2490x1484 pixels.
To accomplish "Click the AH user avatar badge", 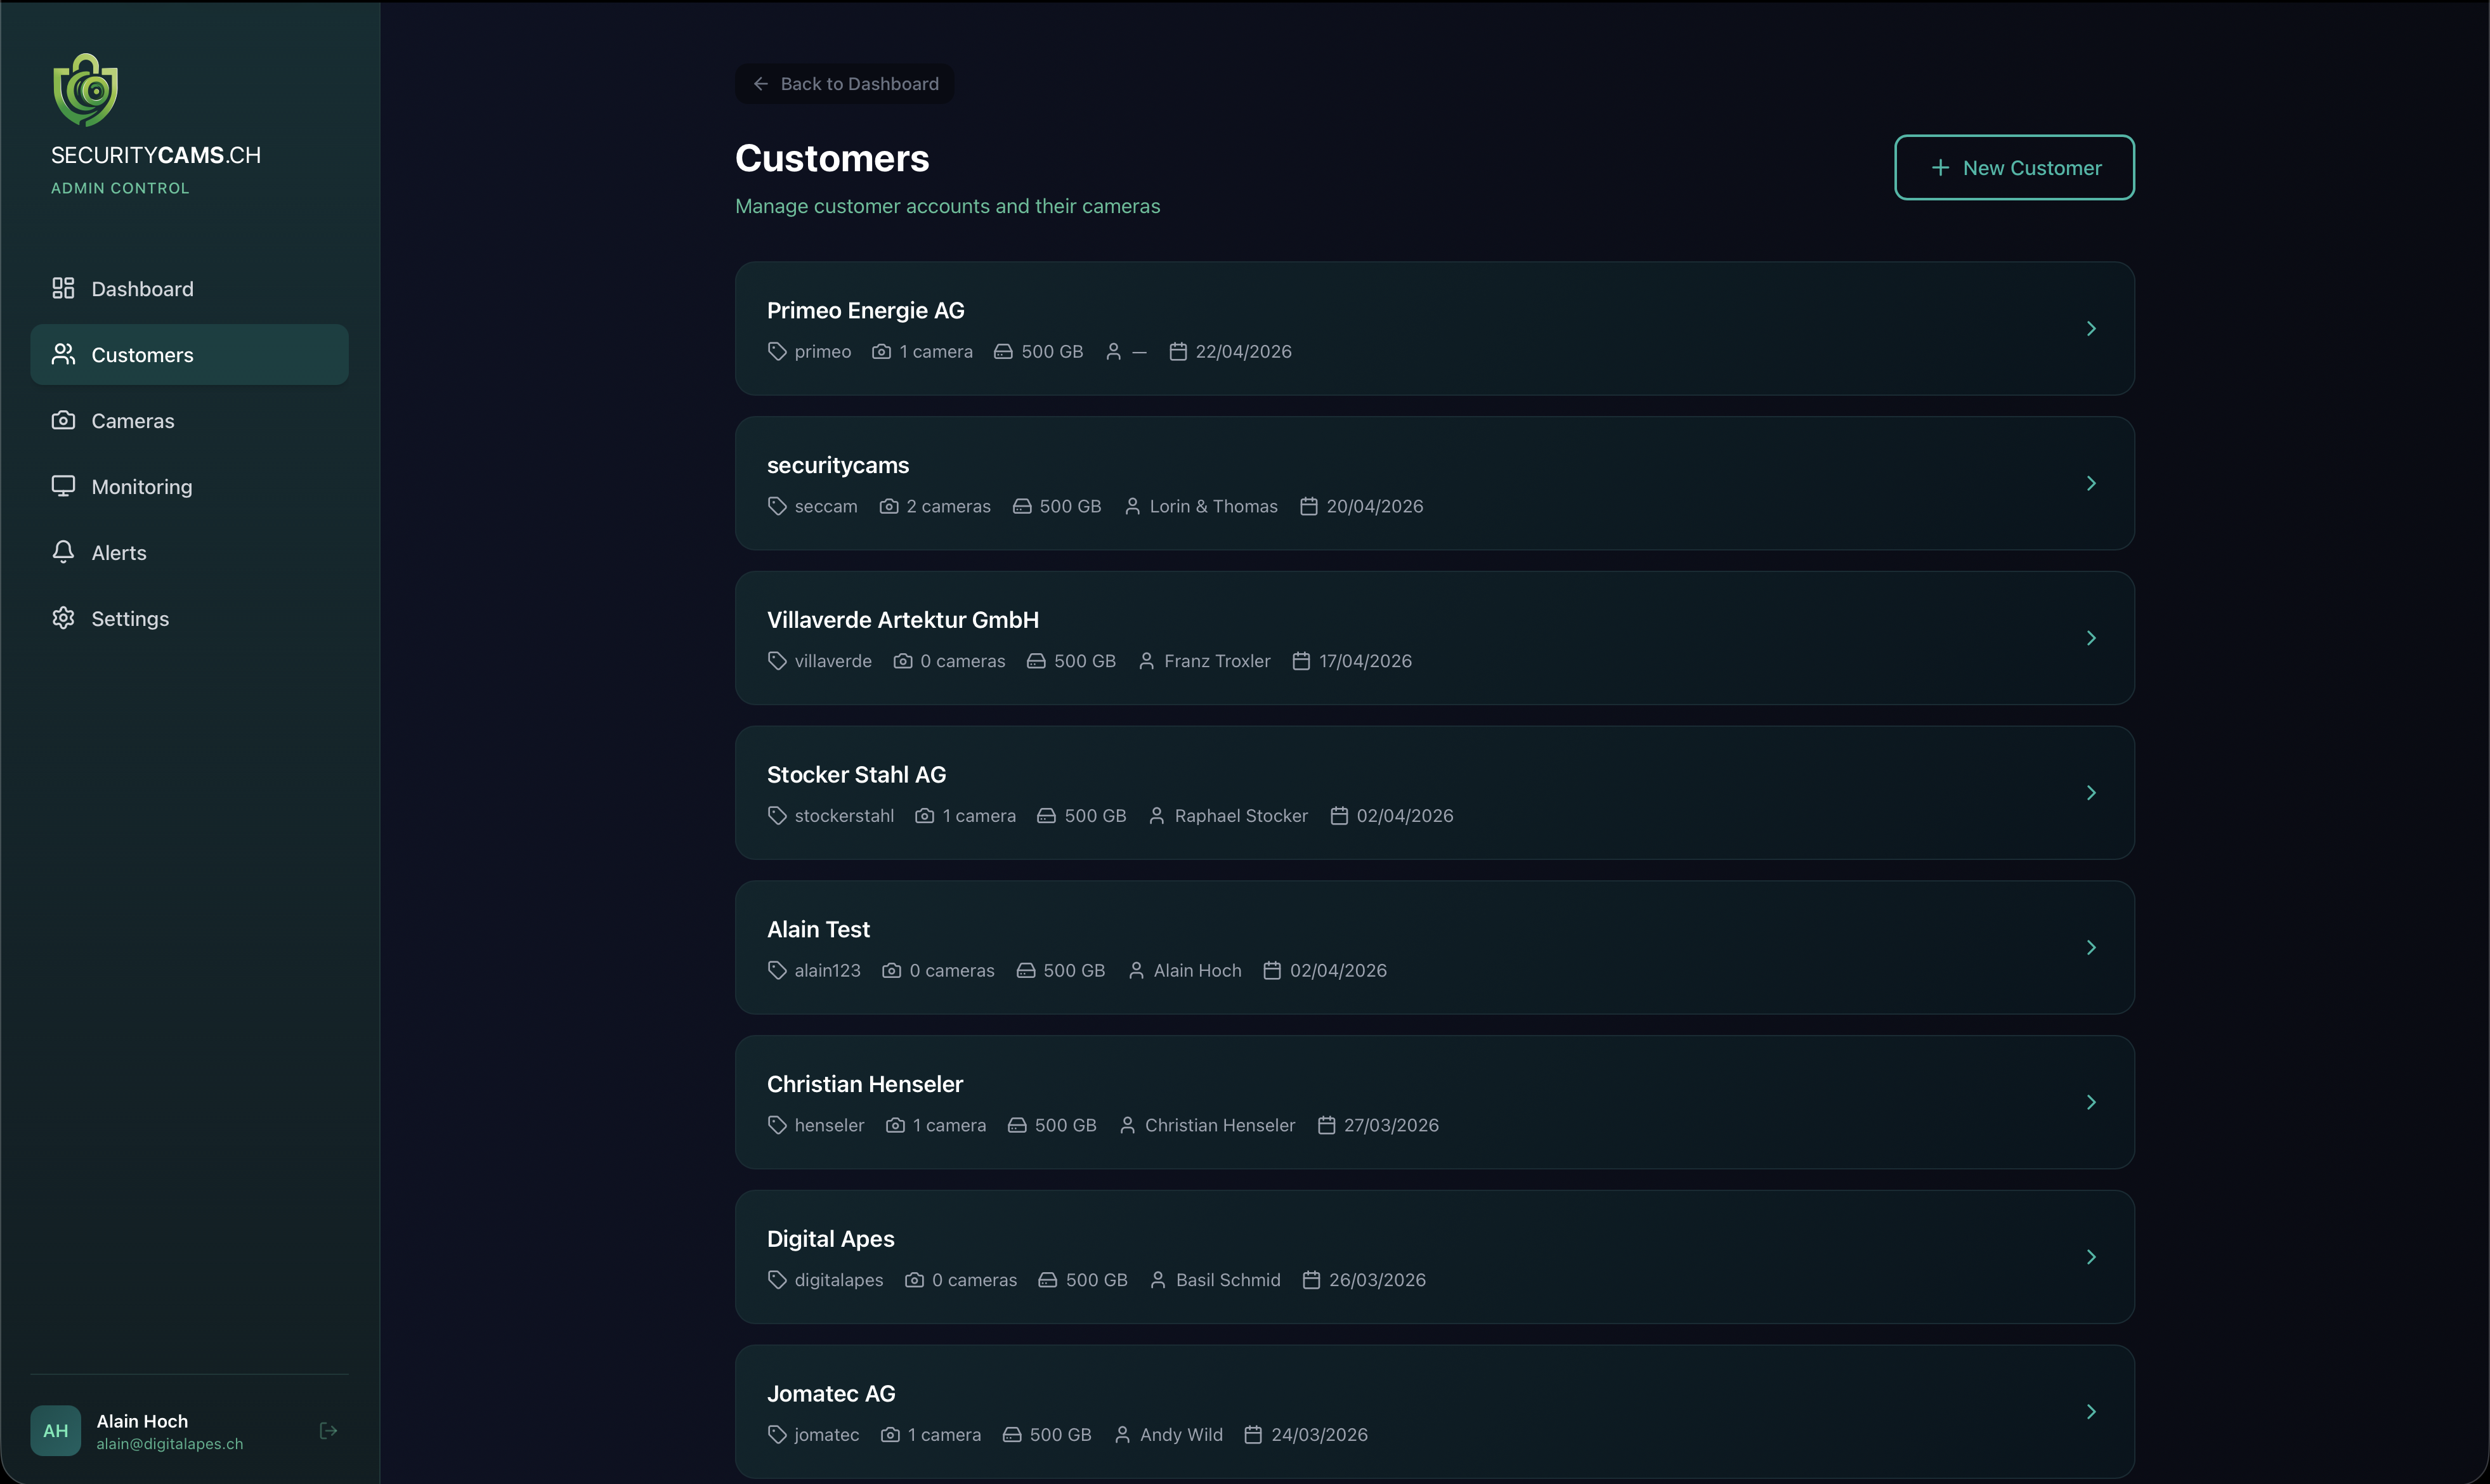I will (56, 1431).
